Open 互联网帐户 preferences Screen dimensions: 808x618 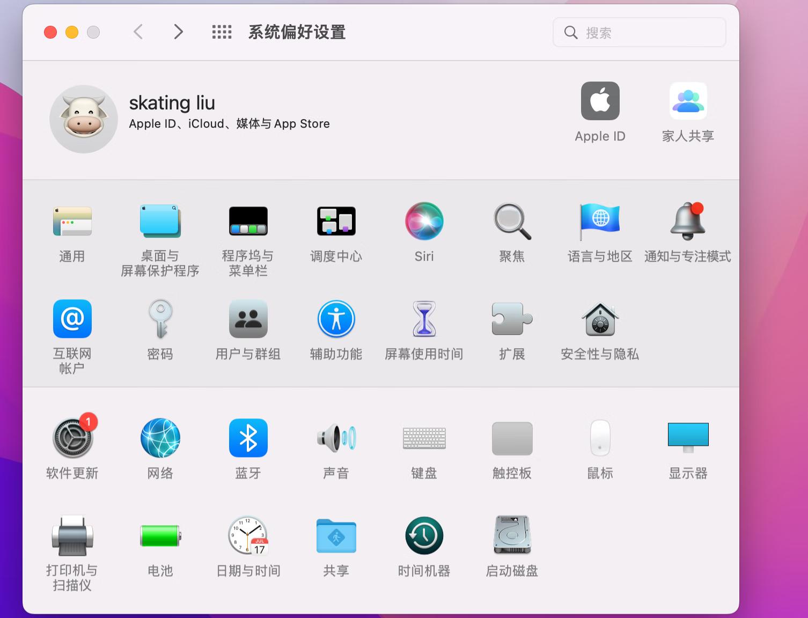pyautogui.click(x=72, y=319)
